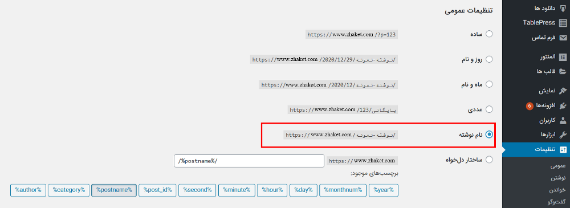Click the Plugins (افزونه‌ها) plug icon
This screenshot has width=570, height=208.
click(x=563, y=105)
